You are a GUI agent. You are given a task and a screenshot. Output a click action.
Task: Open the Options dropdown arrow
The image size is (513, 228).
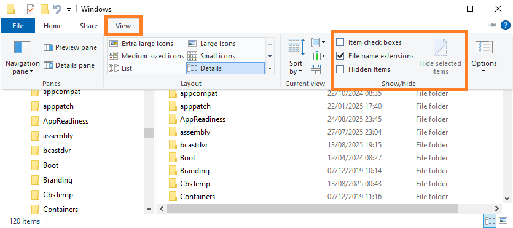484,71
